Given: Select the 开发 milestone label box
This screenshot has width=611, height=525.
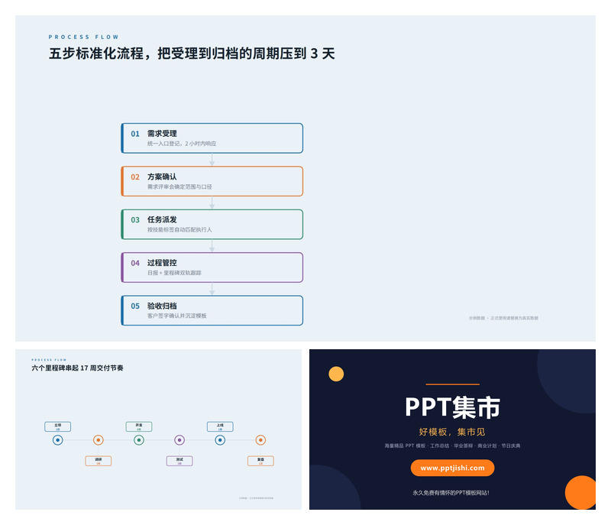Looking at the screenshot, I should coord(139,426).
